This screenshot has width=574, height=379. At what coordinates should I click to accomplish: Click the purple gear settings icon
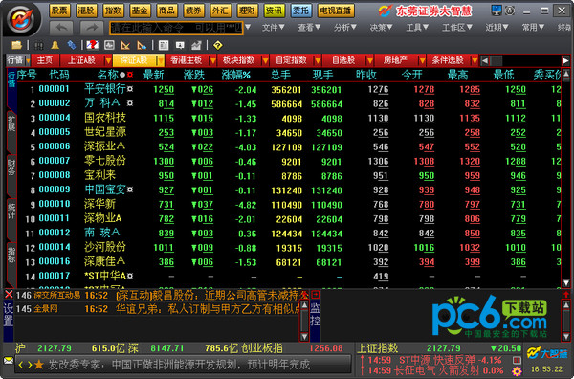[517, 371]
